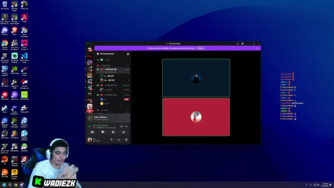Click your user avatar in Discord panel
The image size is (334, 188).
tap(90, 140)
